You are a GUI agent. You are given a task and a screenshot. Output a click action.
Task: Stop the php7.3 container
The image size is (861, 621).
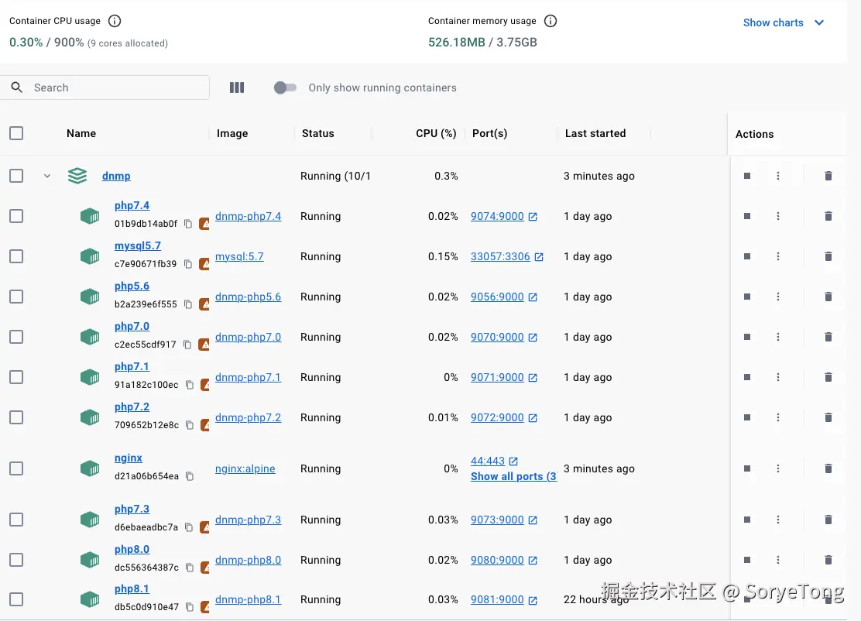746,520
